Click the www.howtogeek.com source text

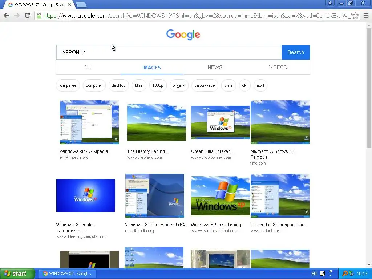[x=211, y=157]
